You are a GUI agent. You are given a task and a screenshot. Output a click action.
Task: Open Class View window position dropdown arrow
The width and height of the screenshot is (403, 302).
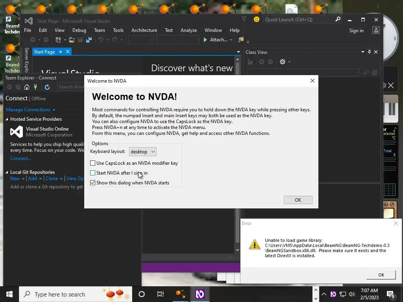(362, 52)
